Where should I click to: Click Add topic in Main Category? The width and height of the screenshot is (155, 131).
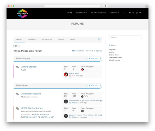click(x=94, y=59)
